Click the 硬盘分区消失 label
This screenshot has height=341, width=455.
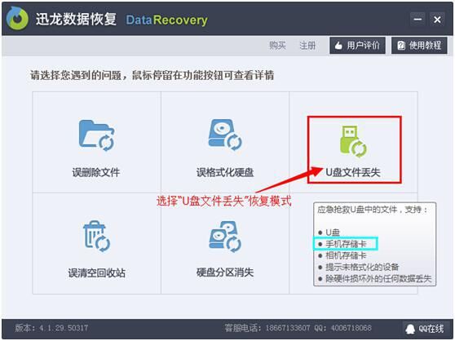click(x=225, y=272)
